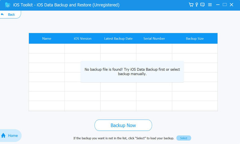The image size is (240, 144).
Task: Return to the Home screen label
Action: click(x=13, y=136)
